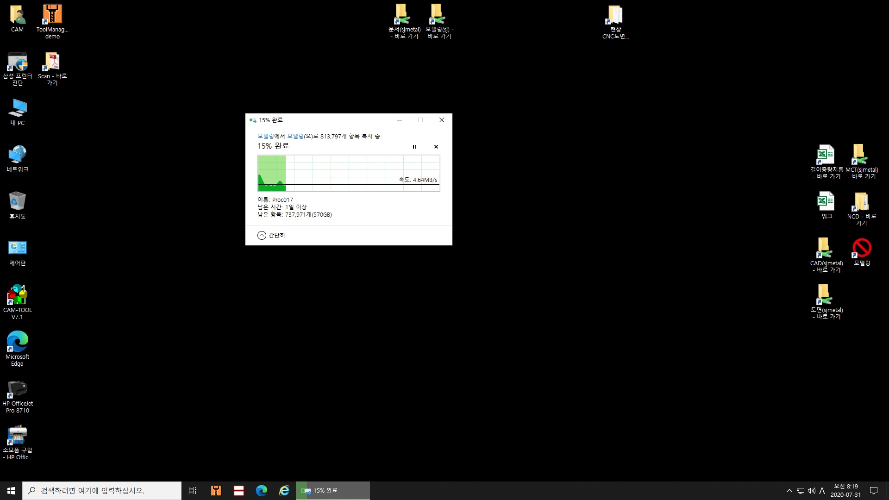Open the network status tray icon
Viewport: 889px width, 500px height.
(801, 491)
